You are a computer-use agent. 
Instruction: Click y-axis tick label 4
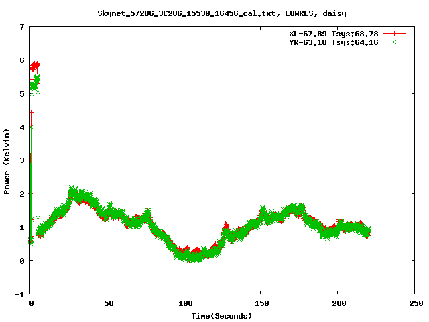(x=22, y=127)
